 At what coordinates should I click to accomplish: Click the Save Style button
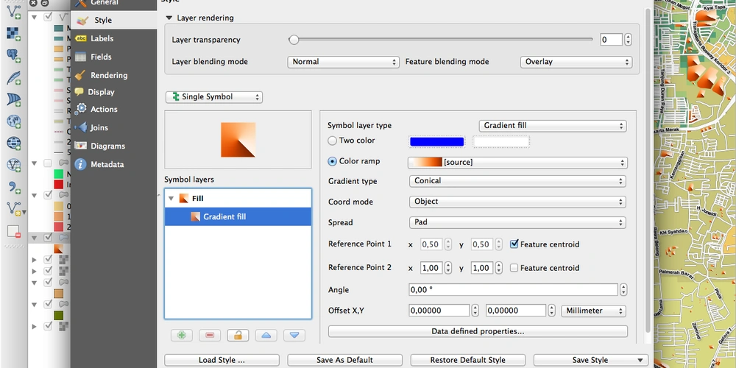(x=591, y=360)
